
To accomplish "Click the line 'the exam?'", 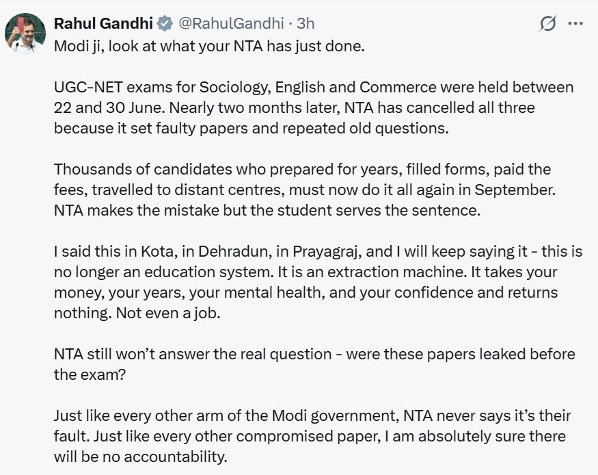I will (x=90, y=374).
